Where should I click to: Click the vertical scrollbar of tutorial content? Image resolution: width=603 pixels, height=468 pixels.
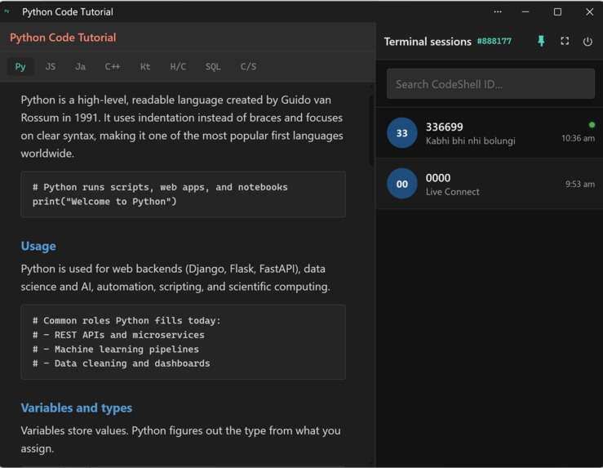click(371, 131)
